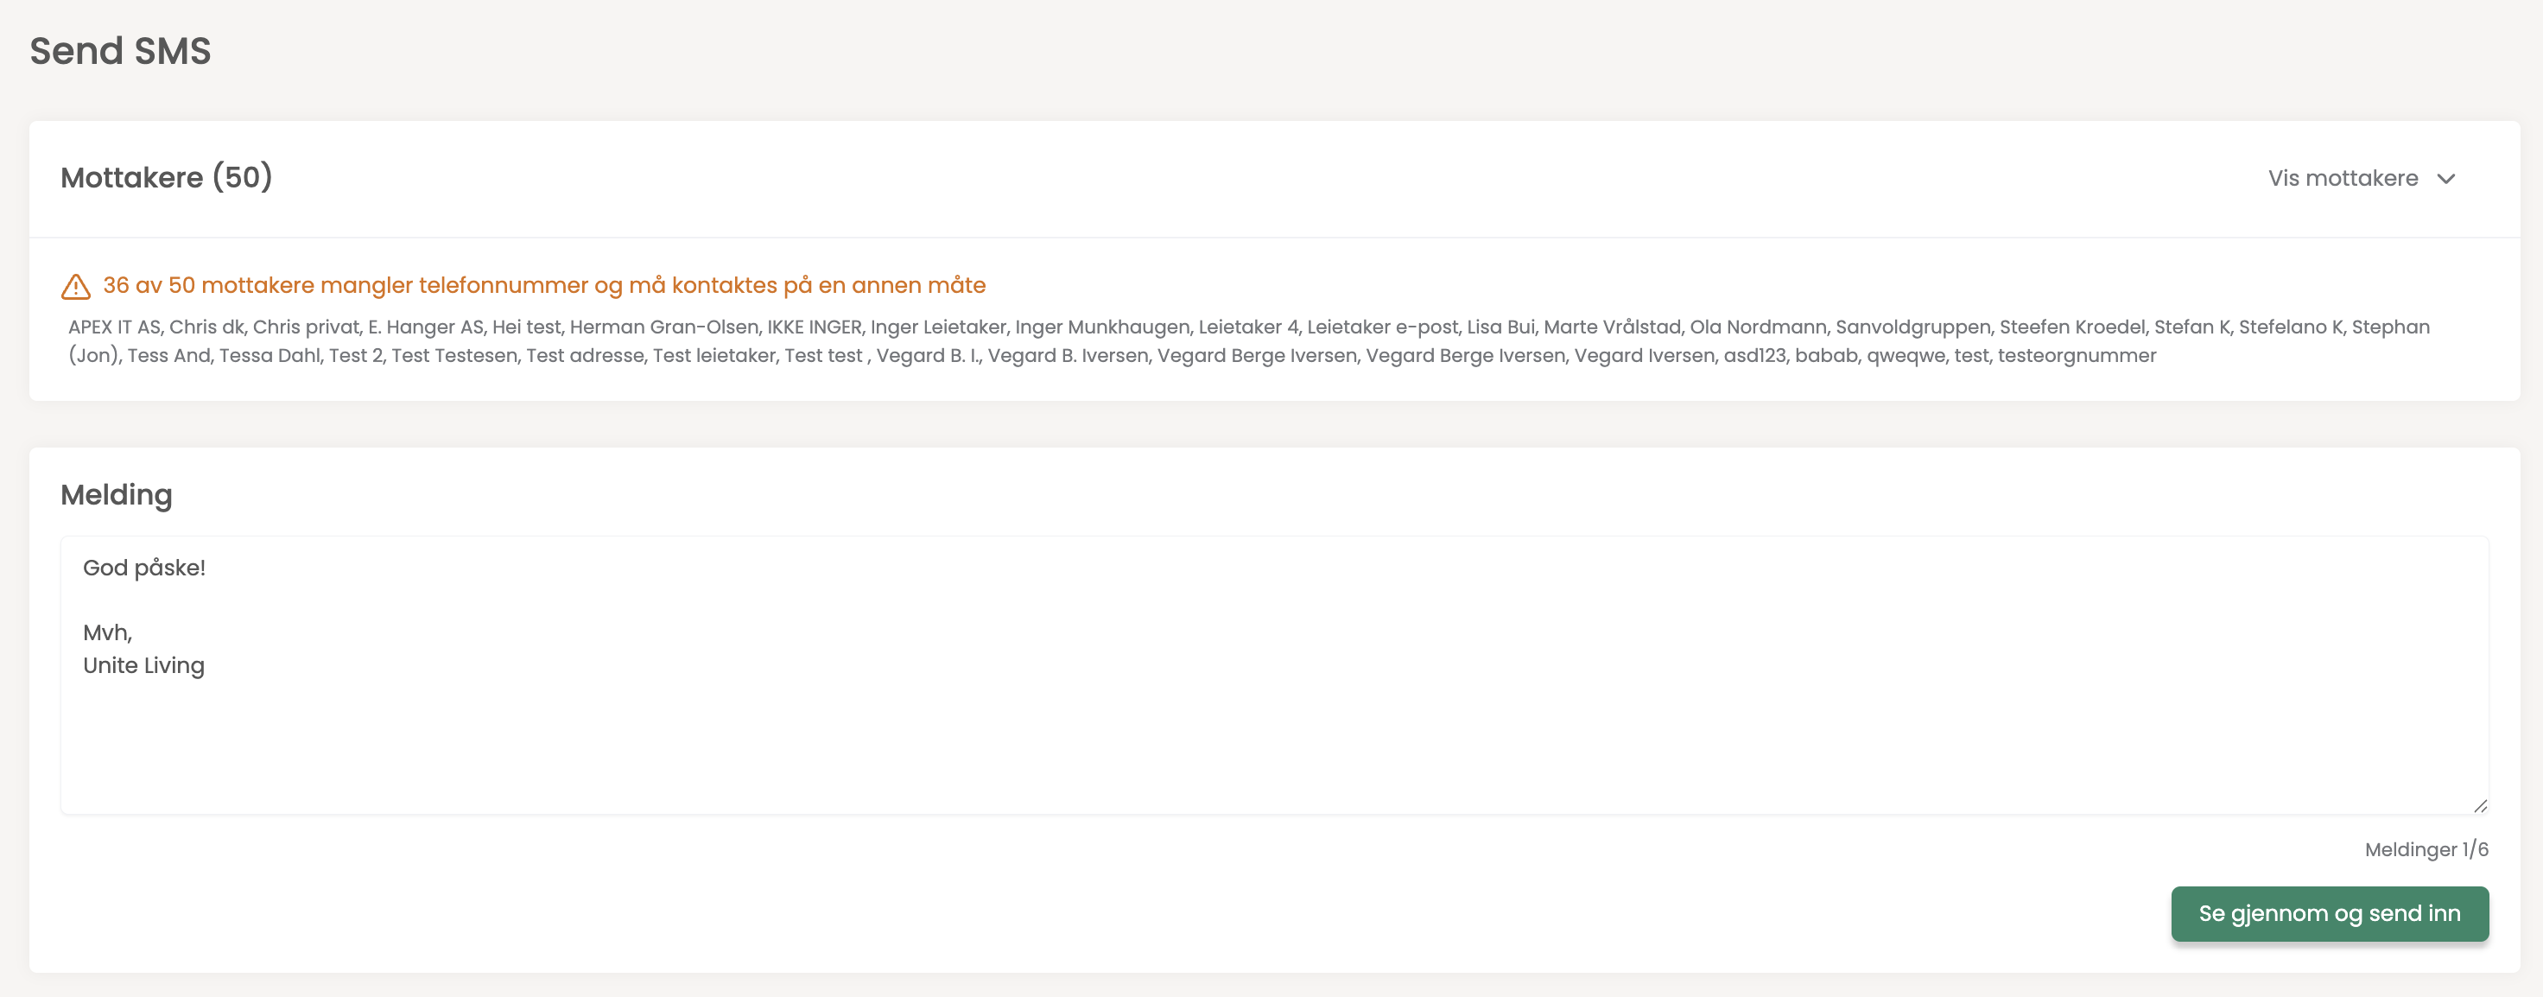This screenshot has height=997, width=2543.
Task: Place cursor at end of Unite Living
Action: pos(206,665)
